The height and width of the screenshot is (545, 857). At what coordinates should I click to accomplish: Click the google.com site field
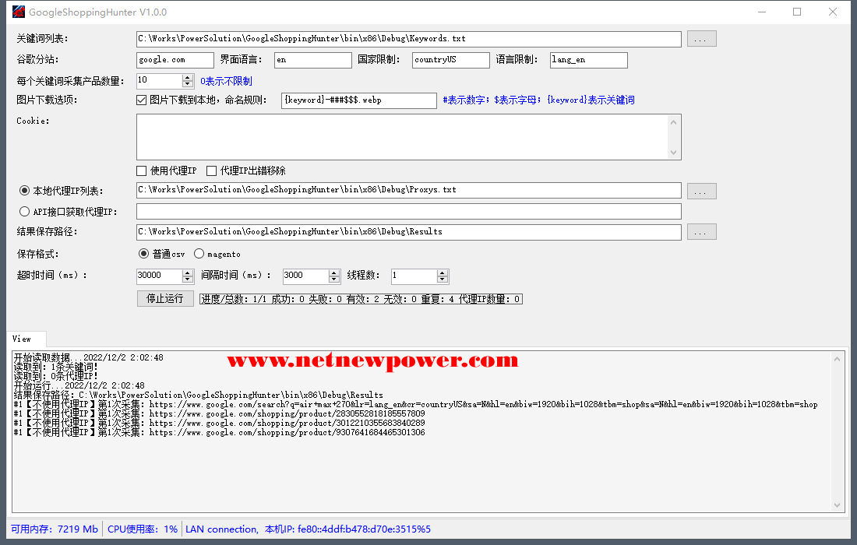click(x=175, y=60)
